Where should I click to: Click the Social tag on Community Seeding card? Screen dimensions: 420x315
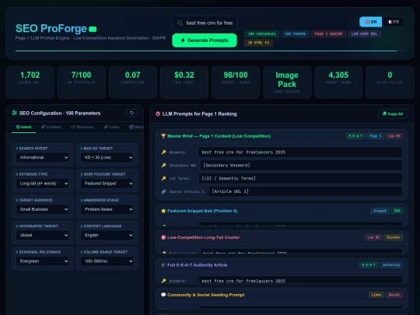pos(394,295)
